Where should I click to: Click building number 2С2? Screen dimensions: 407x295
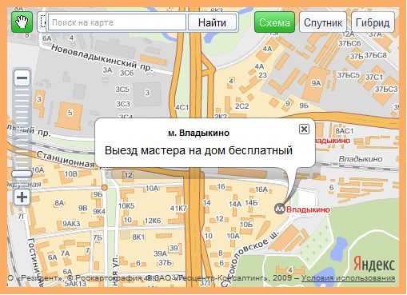point(241,106)
